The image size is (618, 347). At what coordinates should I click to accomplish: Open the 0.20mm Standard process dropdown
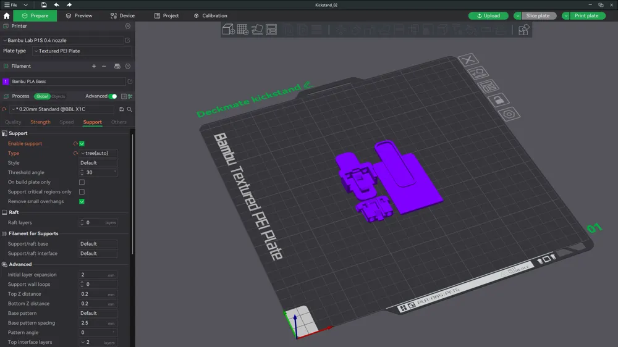coord(62,109)
